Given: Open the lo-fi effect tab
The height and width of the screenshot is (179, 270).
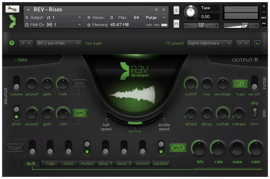Looking at the screenshot, I should tap(31, 163).
